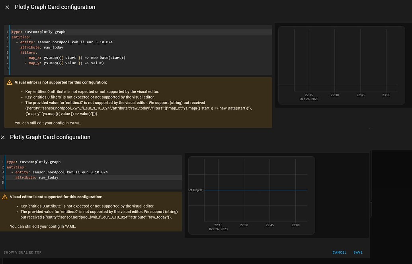Click the '[object Object]' y-axis label in lower graph
Viewport: 412px width, 264px height.
tap(196, 190)
